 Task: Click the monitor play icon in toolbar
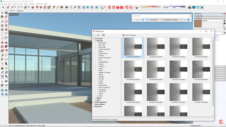coord(194,7)
